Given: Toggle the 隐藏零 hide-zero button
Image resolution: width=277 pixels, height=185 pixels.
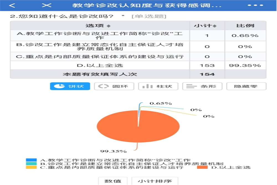Looking at the screenshot, I should click(246, 86).
